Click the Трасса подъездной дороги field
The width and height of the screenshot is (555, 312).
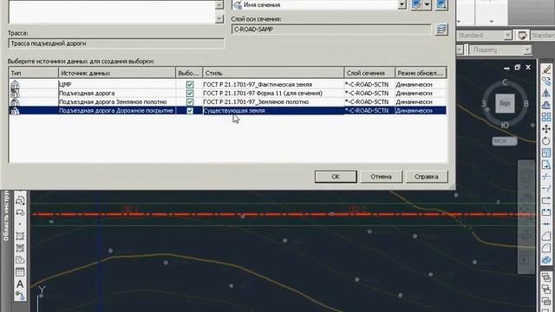[116, 43]
